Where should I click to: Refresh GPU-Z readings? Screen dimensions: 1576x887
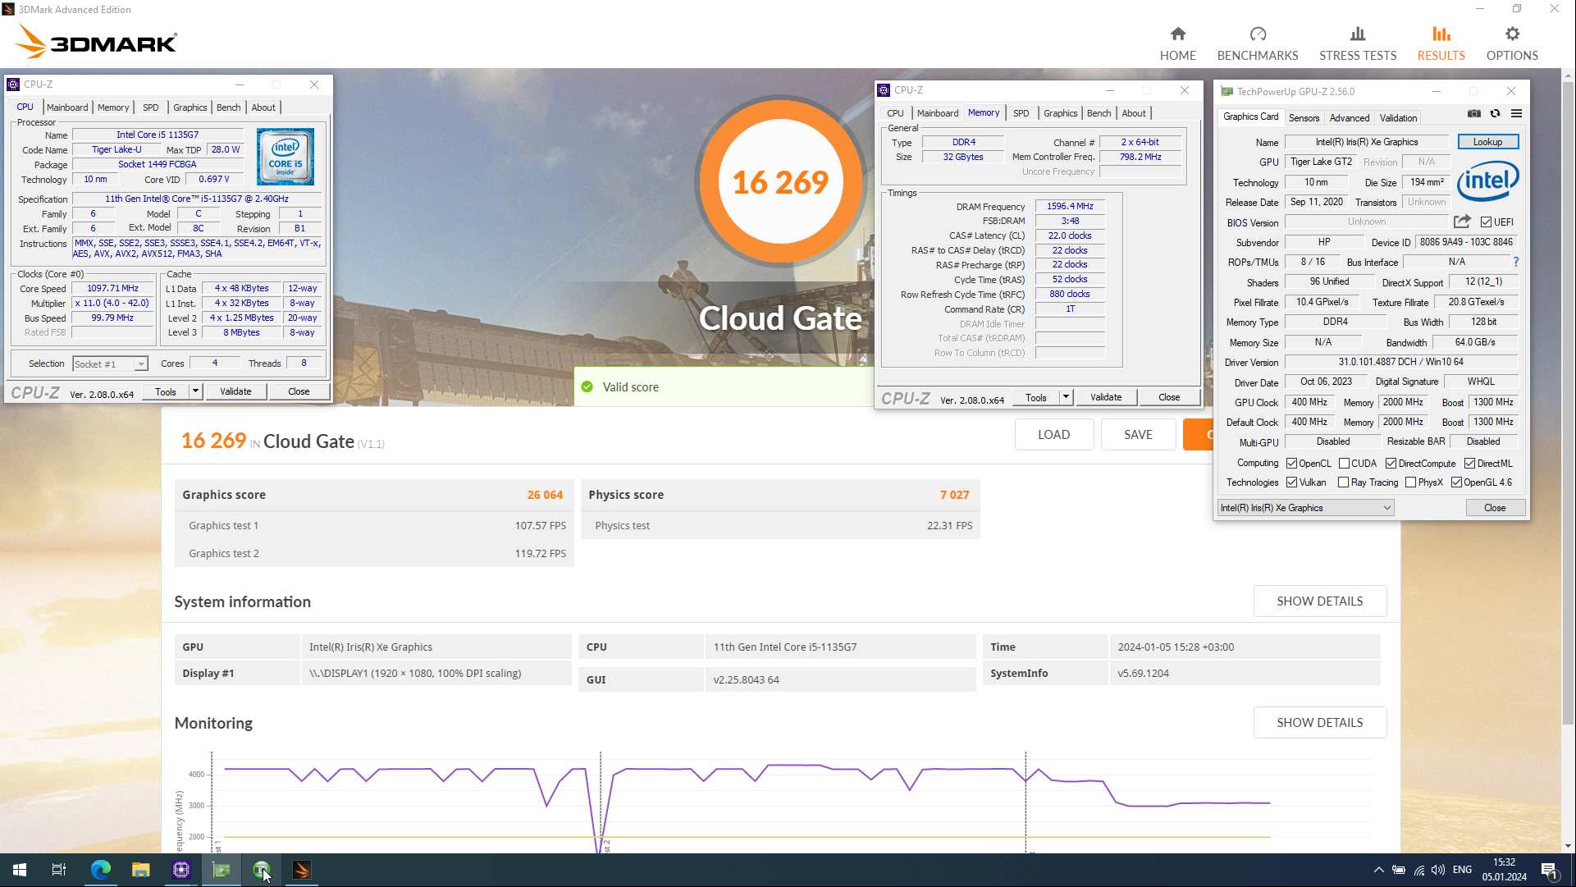tap(1495, 114)
